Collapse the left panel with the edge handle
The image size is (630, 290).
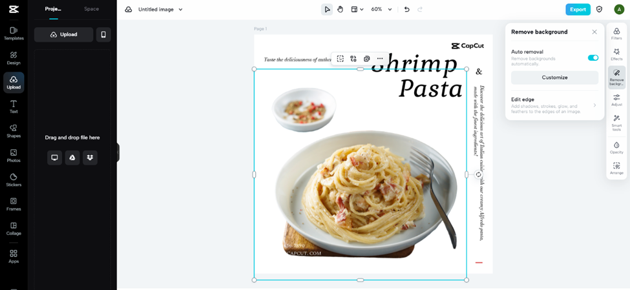click(x=118, y=152)
